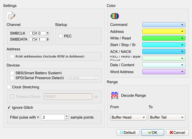Tick the 8-bit addressing checkbox

pos(12,56)
